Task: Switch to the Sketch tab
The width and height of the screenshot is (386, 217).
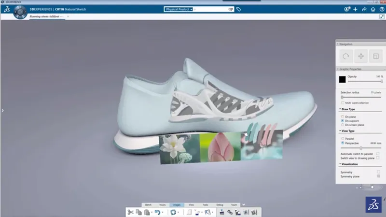Action: pos(148,204)
